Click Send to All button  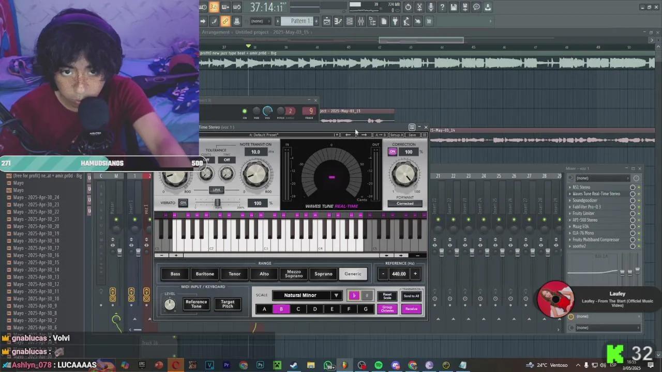coord(411,296)
